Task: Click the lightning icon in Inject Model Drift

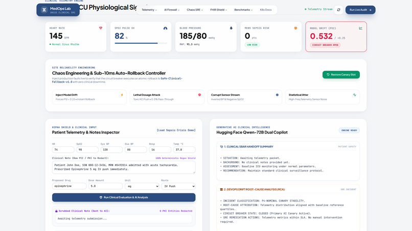Action: [122, 95]
